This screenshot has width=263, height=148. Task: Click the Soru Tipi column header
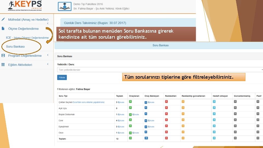coord(63,96)
